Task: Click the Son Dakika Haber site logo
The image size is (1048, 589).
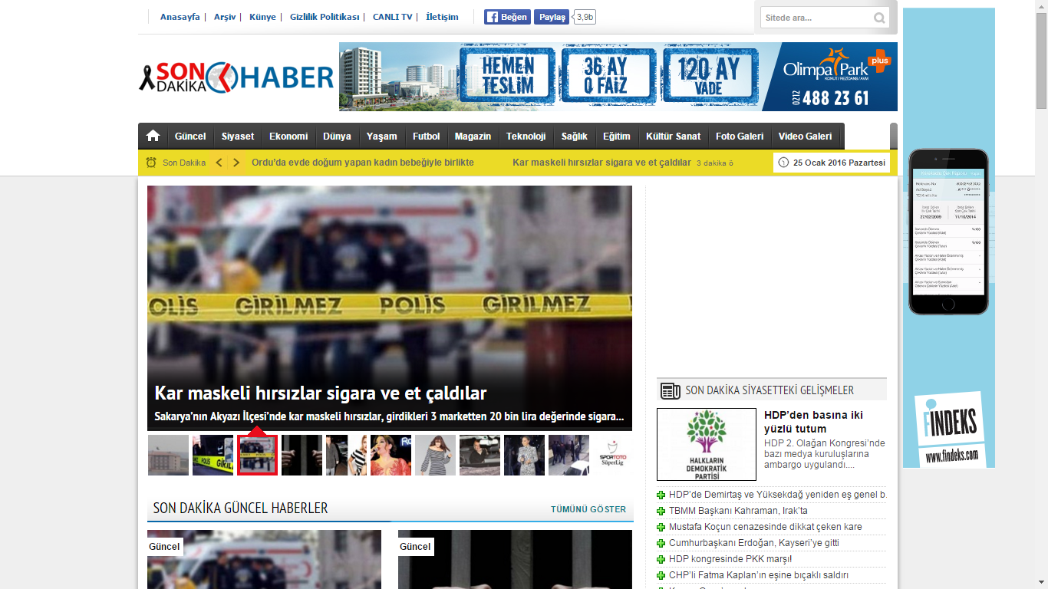Action: coord(236,77)
